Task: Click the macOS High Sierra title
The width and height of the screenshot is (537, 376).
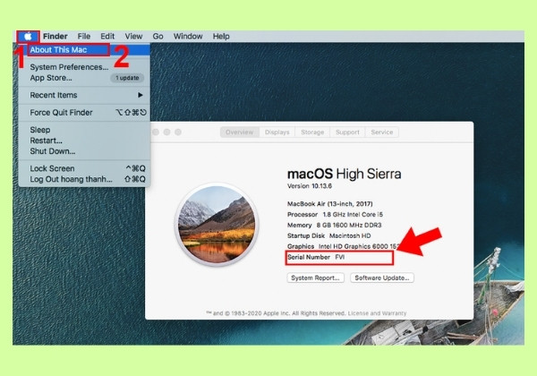Action: (x=344, y=174)
